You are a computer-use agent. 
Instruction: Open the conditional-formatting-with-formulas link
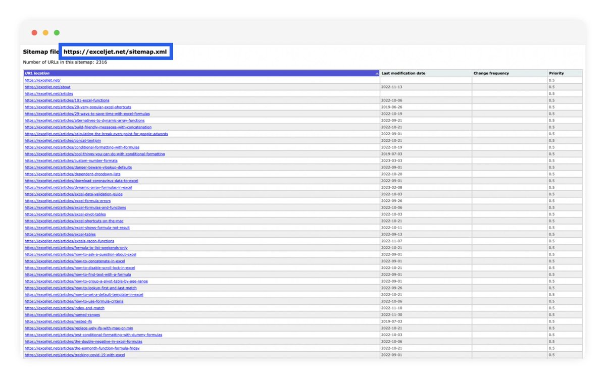coord(82,147)
